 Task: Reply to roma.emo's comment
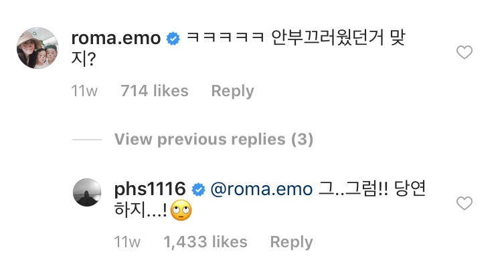pos(232,91)
